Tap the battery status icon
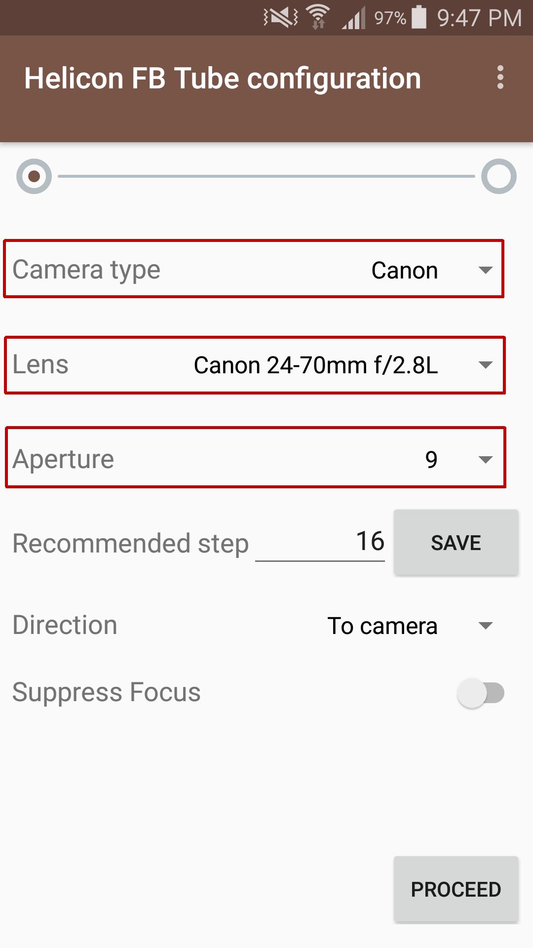533x948 pixels. (419, 17)
